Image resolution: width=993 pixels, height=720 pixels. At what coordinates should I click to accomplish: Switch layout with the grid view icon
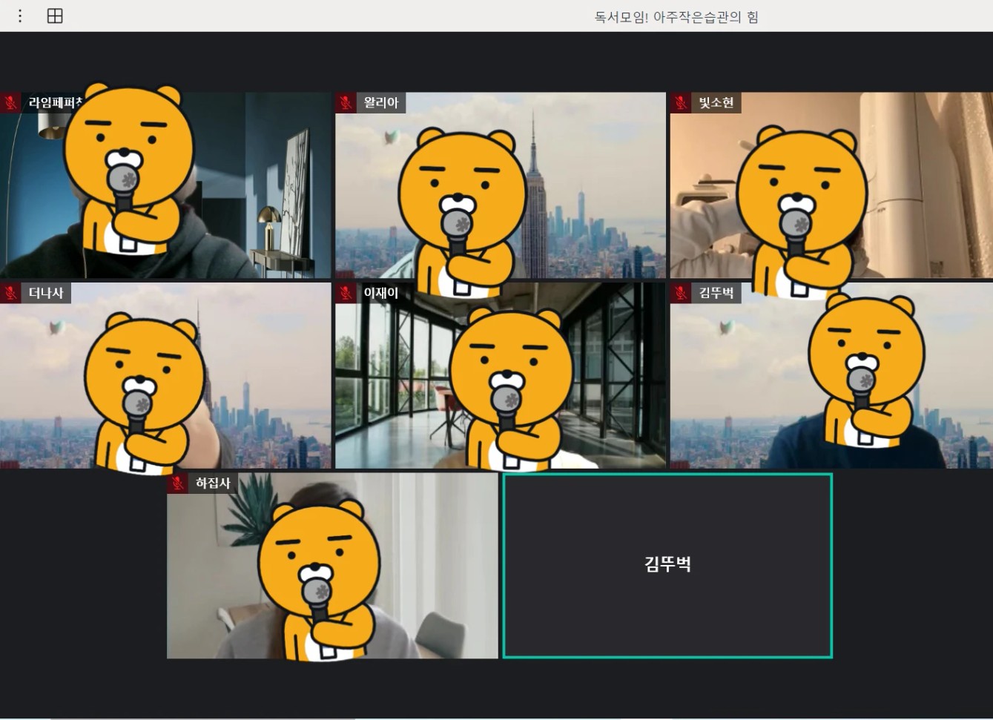tap(55, 16)
